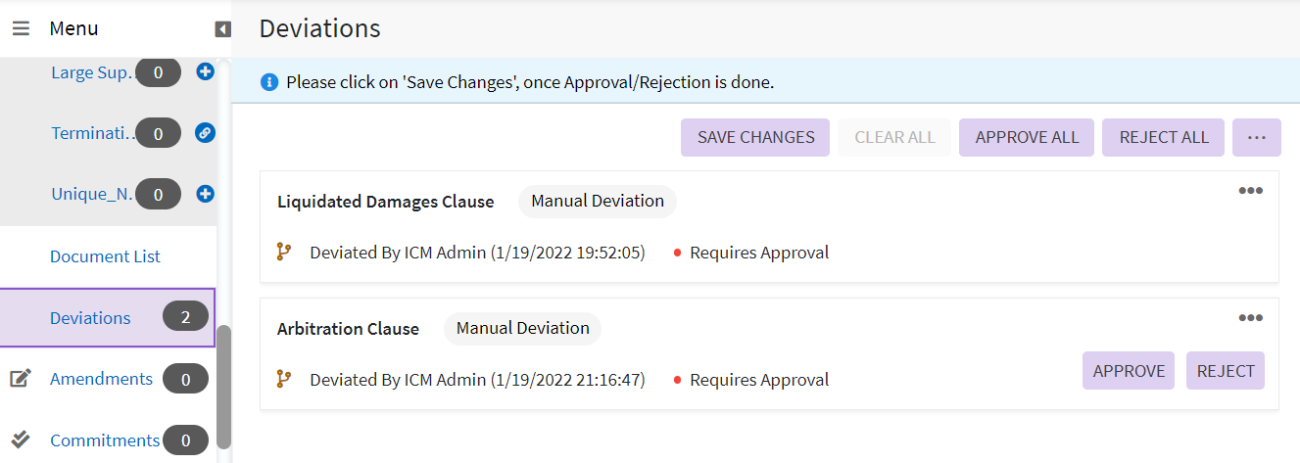Approve the Arbitration Clause deviation
The width and height of the screenshot is (1300, 463).
point(1129,371)
